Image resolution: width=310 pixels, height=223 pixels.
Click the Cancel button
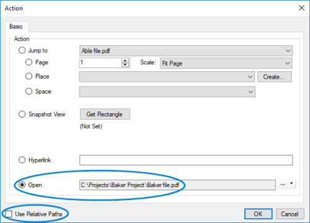(x=290, y=214)
